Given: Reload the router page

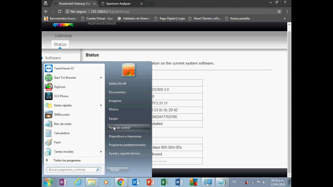Looking at the screenshot, I should (60, 11).
